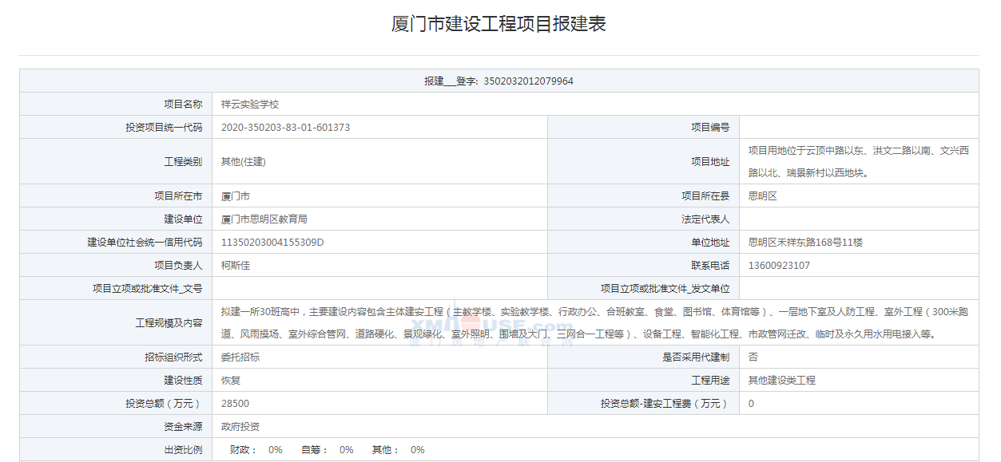The width and height of the screenshot is (1001, 462).
Task: Click the district value 思明区
Action: coord(763,196)
